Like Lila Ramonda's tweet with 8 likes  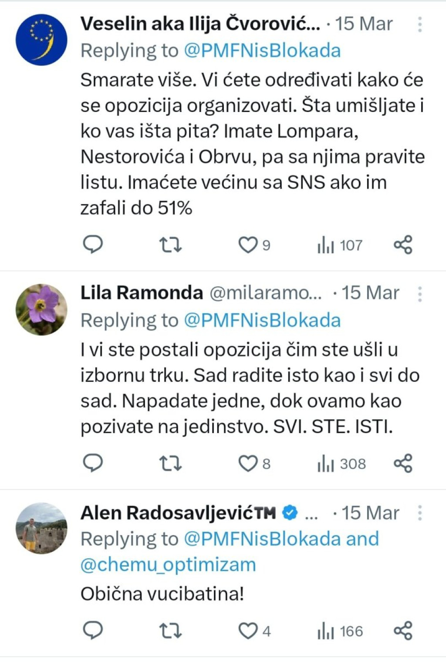254,464
